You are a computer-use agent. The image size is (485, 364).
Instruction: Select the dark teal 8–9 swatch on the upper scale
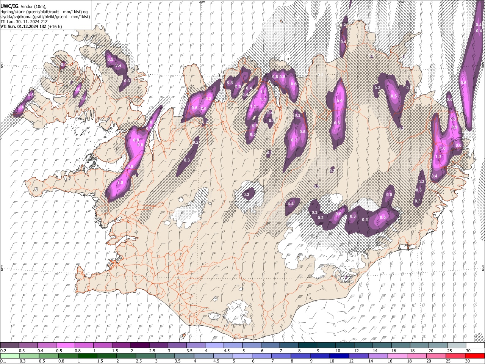tap(307, 345)
